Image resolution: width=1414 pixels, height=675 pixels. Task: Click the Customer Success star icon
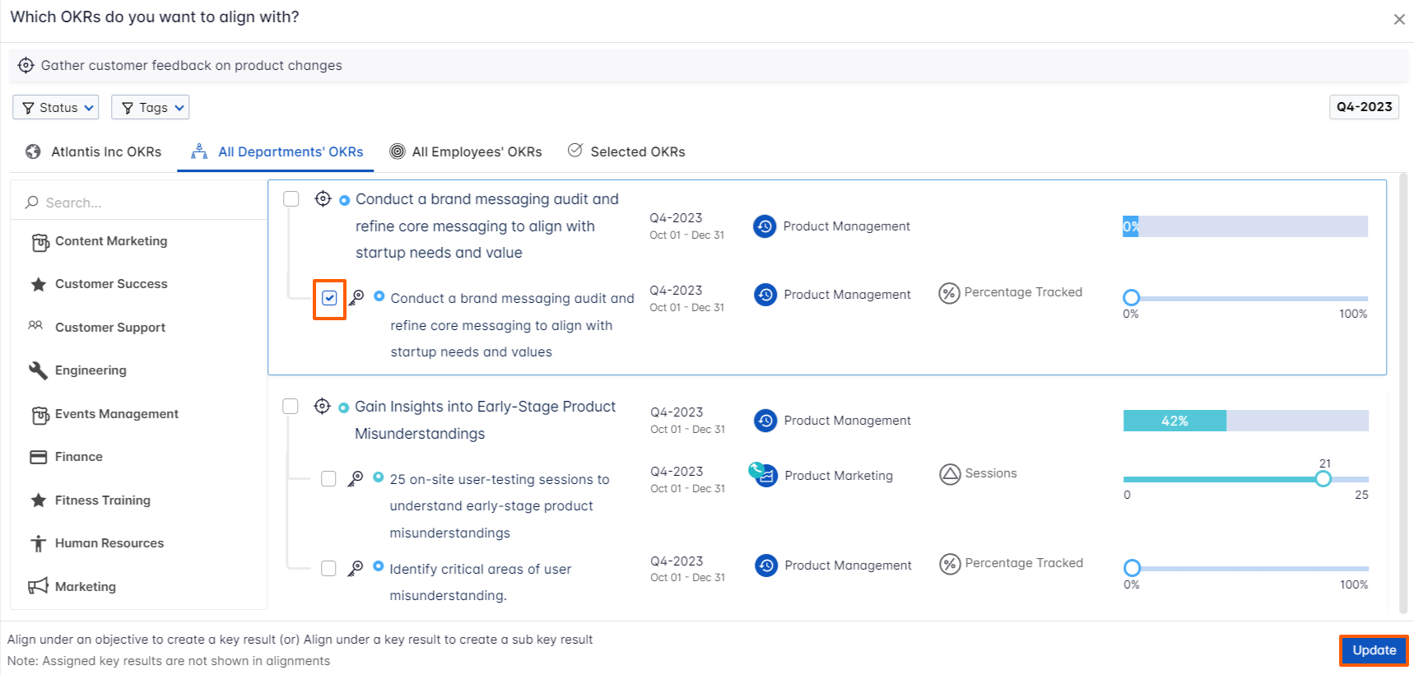click(38, 284)
